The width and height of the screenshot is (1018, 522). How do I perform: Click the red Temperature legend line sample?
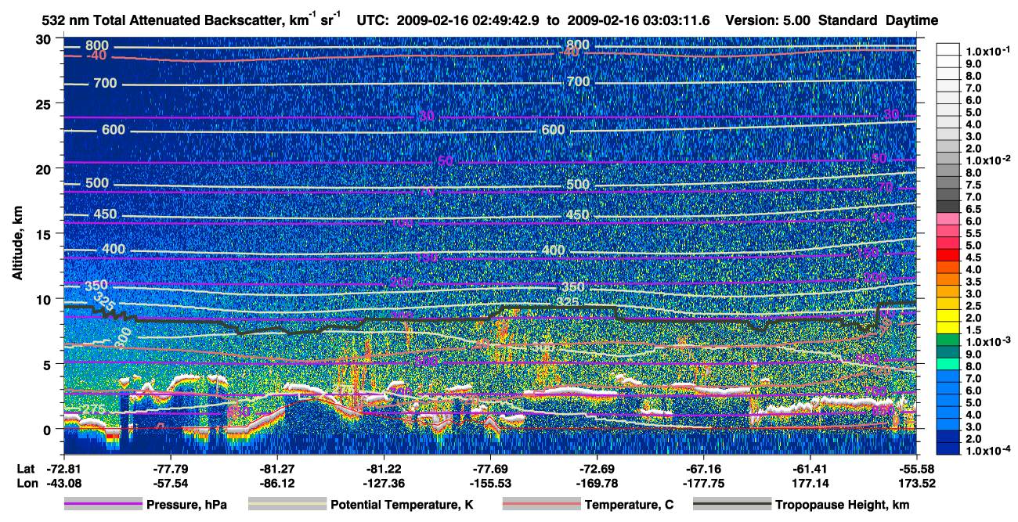(x=542, y=506)
